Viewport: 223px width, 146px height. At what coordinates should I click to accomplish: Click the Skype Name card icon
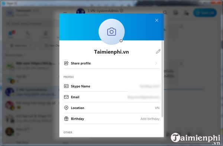pos(66,86)
